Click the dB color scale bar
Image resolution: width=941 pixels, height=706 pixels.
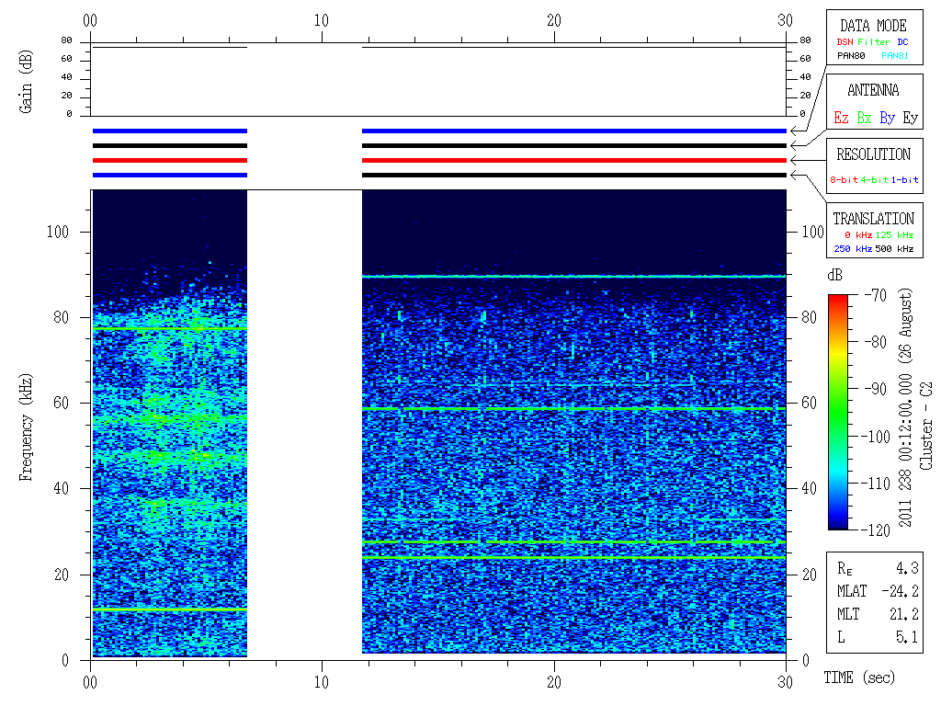click(x=838, y=412)
